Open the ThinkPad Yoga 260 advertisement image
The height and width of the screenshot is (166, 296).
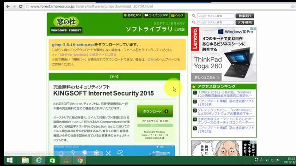(x=224, y=54)
